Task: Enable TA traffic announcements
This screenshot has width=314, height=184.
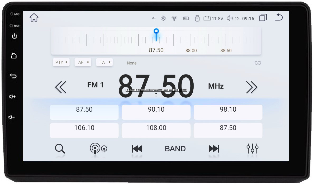Action: (104, 62)
